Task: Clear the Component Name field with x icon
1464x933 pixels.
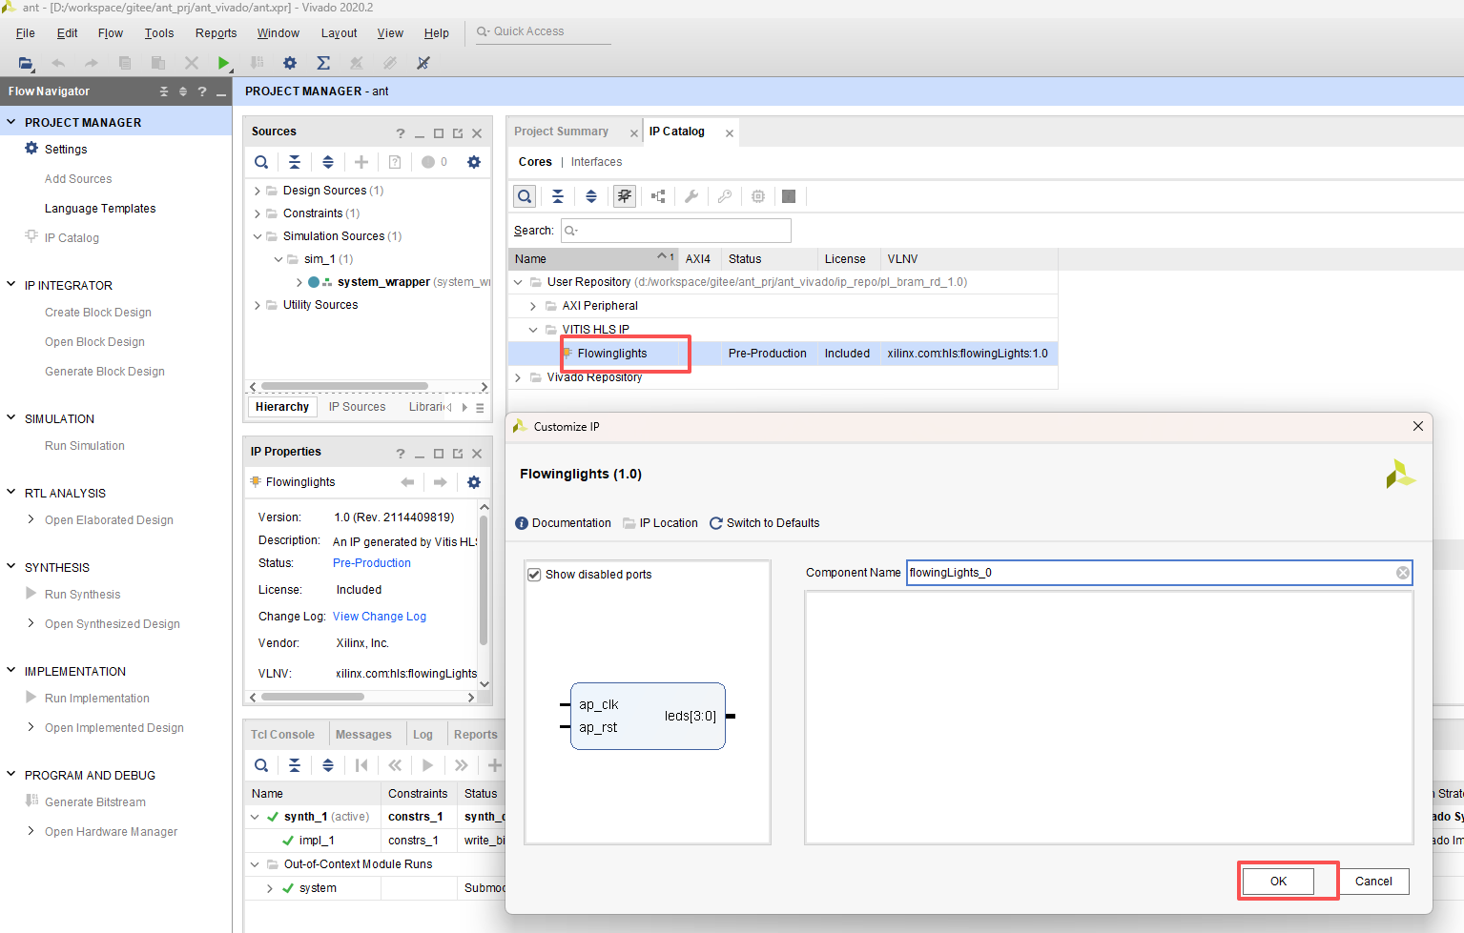Action: 1403,573
